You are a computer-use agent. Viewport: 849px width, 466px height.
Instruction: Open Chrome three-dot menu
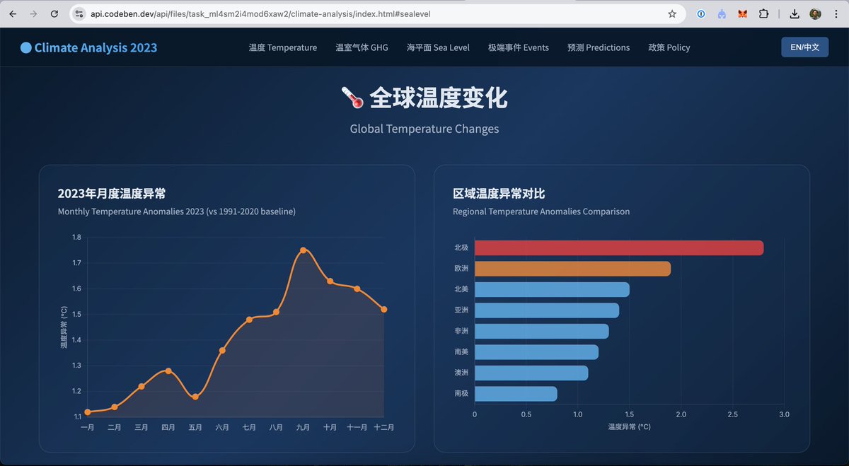(x=836, y=14)
